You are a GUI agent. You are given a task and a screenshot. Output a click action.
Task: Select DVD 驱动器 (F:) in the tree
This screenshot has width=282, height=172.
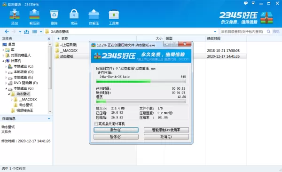[26, 83]
